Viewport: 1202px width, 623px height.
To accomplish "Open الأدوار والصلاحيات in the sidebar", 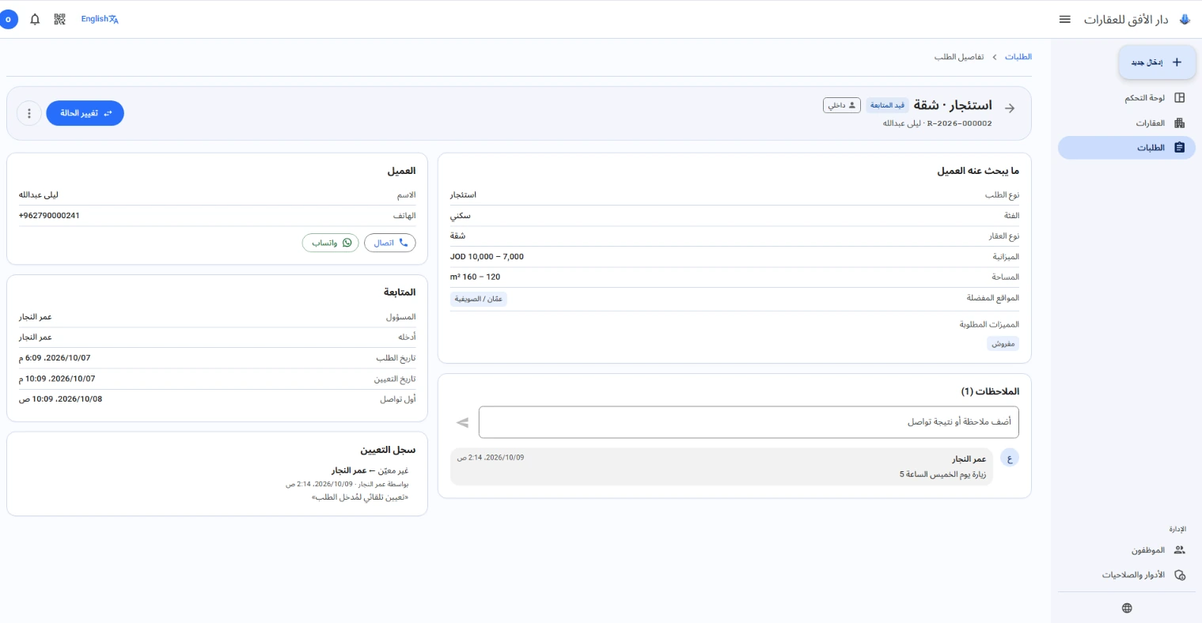I will pyautogui.click(x=1127, y=575).
